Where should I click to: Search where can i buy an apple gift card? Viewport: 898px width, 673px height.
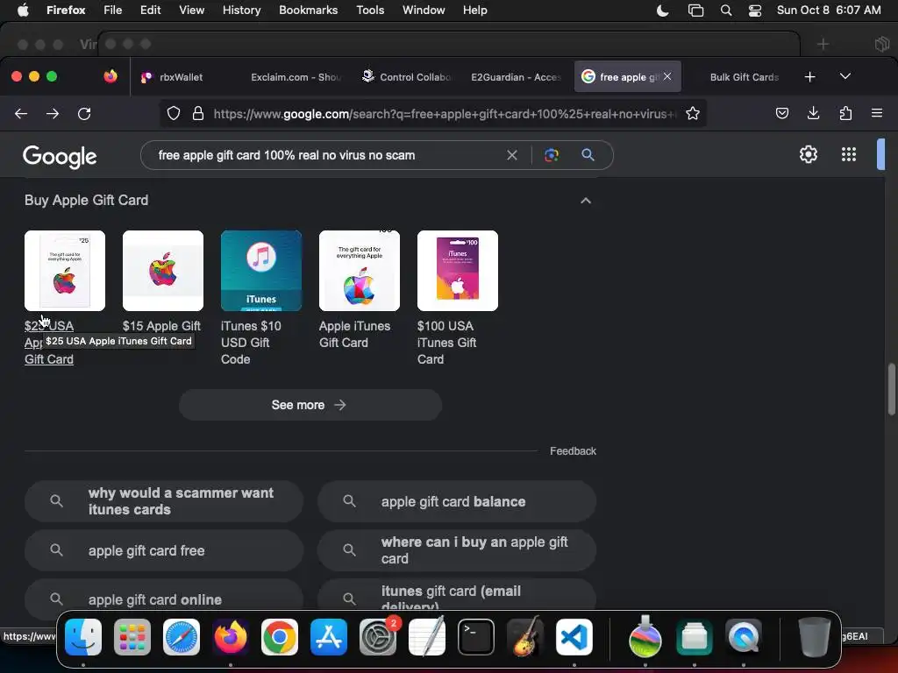456,550
